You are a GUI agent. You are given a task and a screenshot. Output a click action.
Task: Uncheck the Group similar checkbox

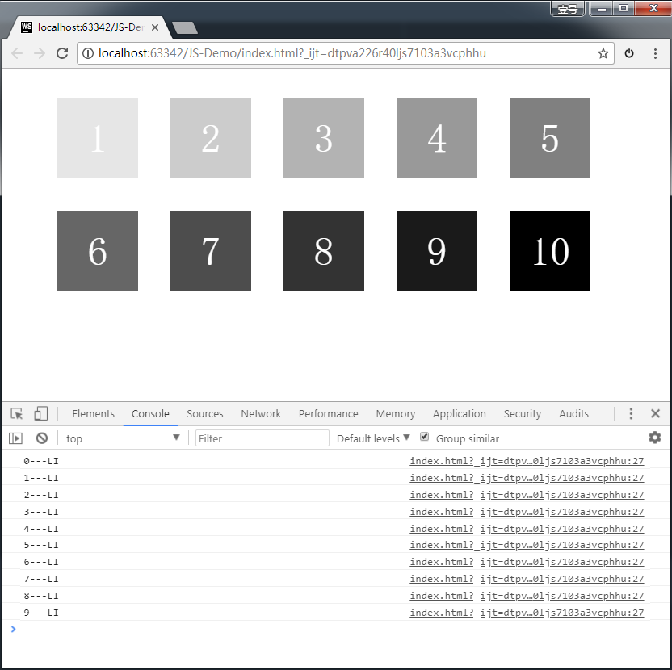tap(424, 437)
